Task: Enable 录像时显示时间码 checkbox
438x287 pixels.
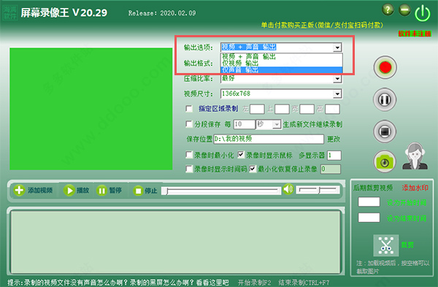Action: (189, 169)
